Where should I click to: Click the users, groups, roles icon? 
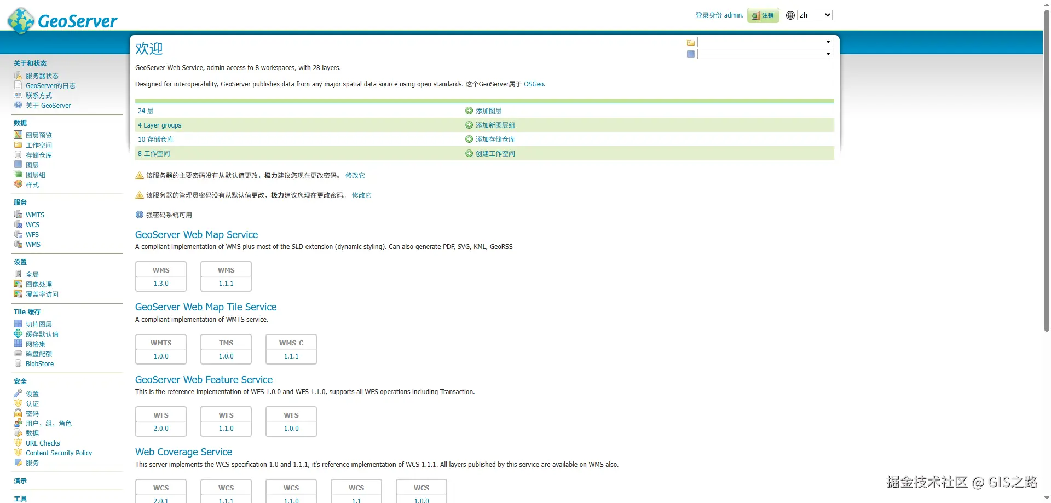tap(18, 423)
